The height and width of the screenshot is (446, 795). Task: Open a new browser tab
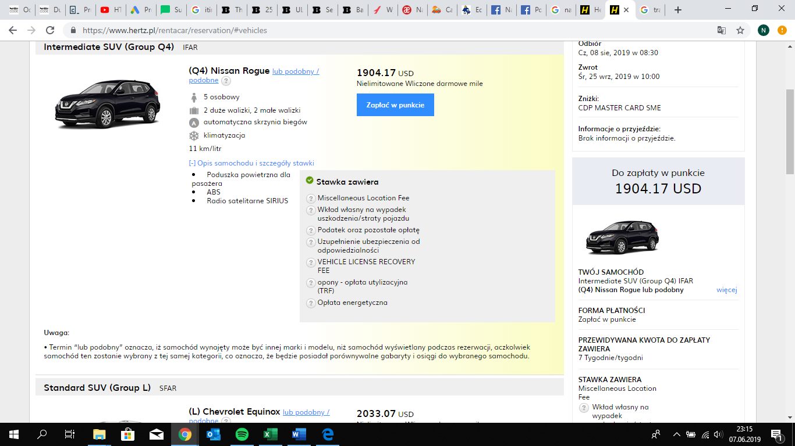point(677,10)
